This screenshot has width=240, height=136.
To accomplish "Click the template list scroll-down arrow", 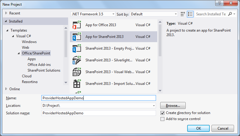I will [x=160, y=91].
